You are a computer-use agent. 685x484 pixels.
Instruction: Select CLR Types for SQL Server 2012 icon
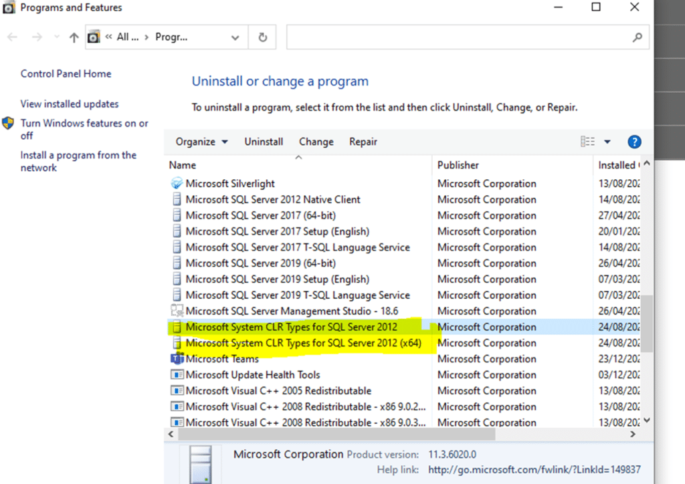pyautogui.click(x=177, y=327)
